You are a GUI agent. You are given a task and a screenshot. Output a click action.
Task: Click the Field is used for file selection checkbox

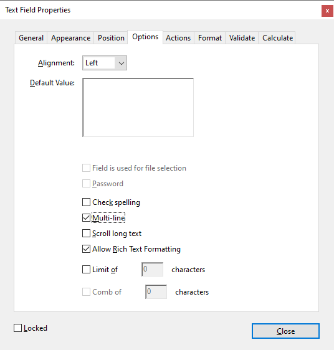86,168
